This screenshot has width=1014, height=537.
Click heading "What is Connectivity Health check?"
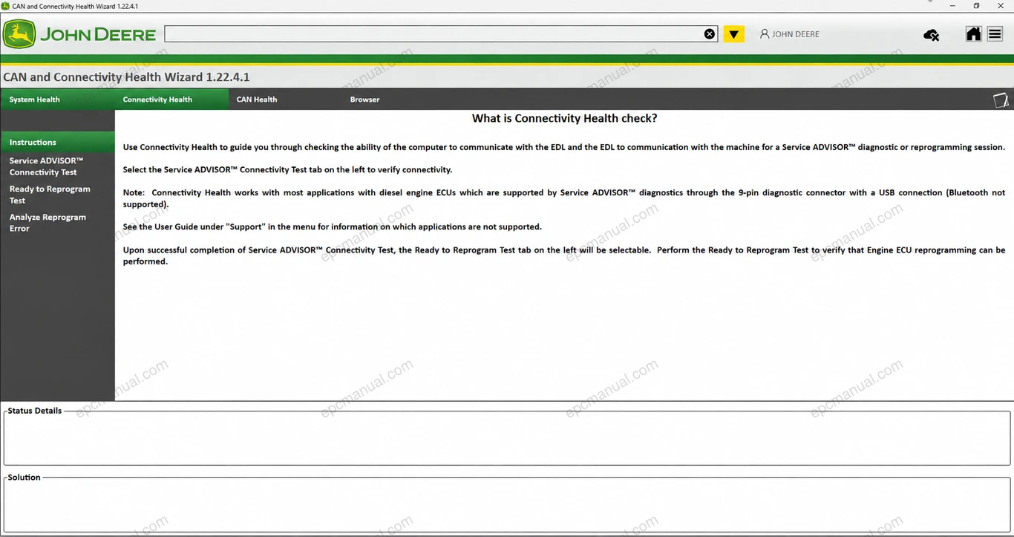coord(564,119)
